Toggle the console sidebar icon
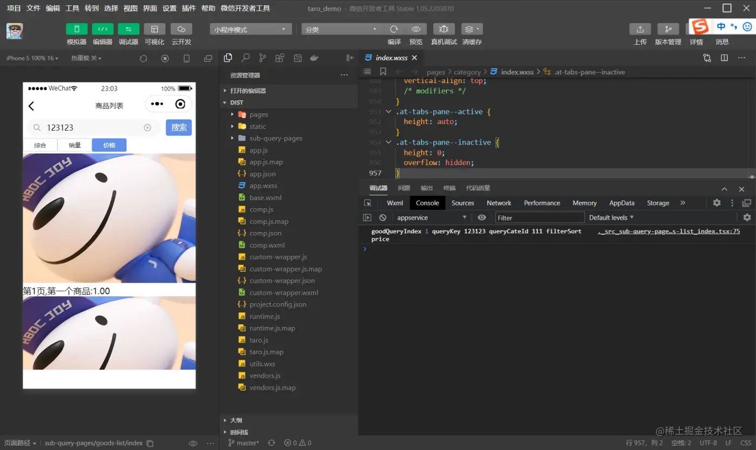This screenshot has width=756, height=450. pyautogui.click(x=367, y=217)
